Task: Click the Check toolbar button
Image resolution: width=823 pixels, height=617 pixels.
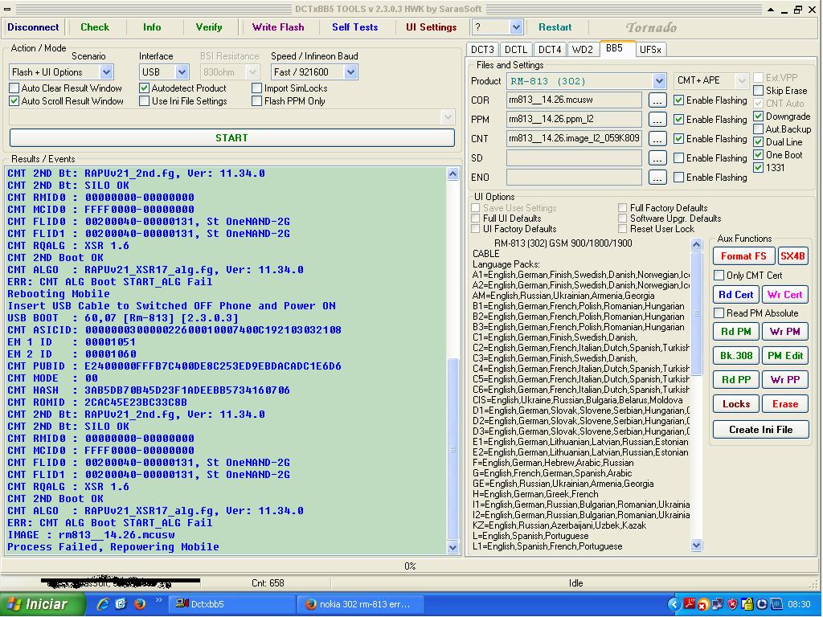Action: pos(95,27)
